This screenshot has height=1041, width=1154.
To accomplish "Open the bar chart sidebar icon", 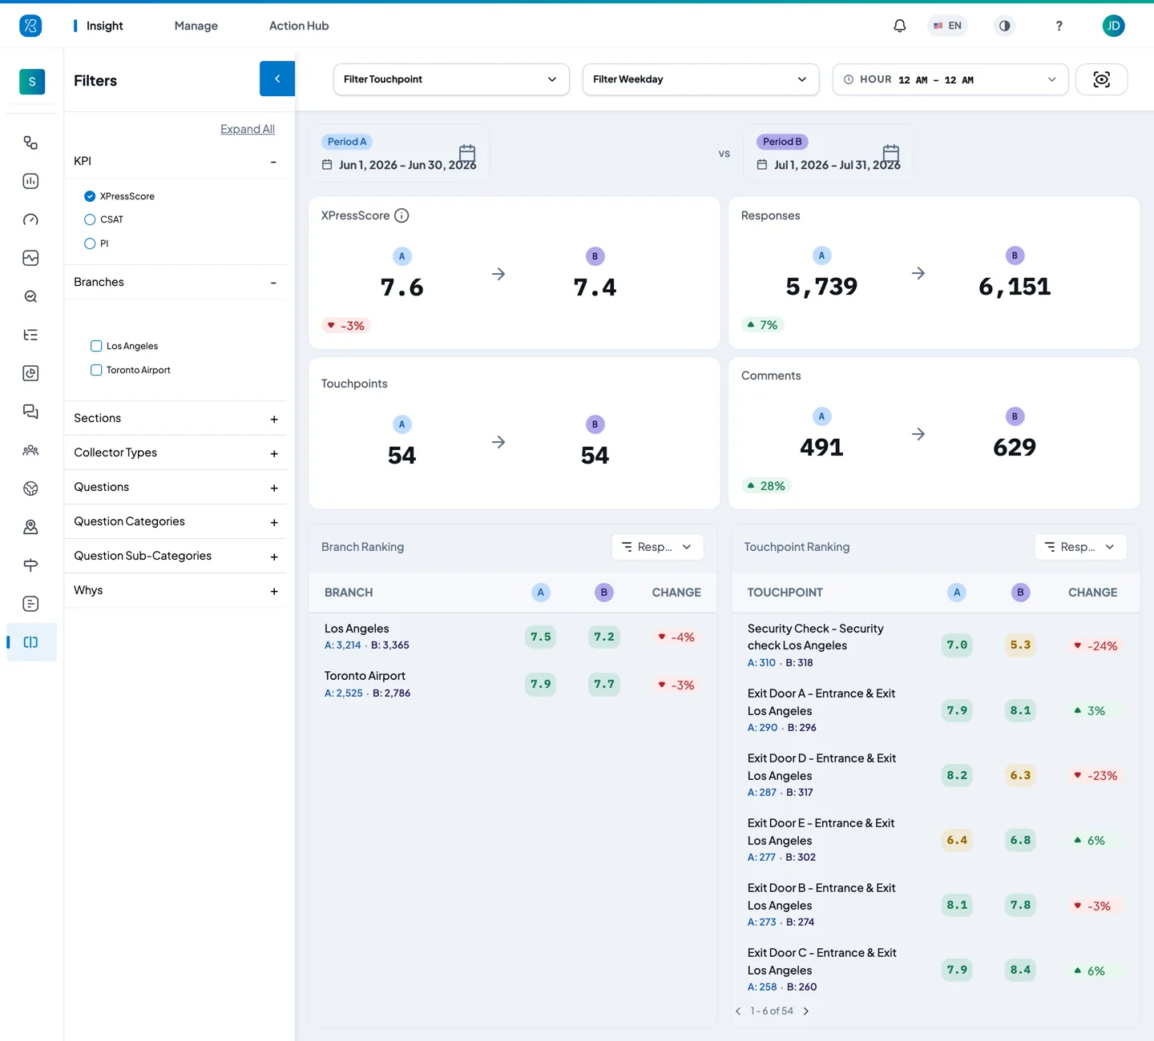I will pyautogui.click(x=30, y=181).
